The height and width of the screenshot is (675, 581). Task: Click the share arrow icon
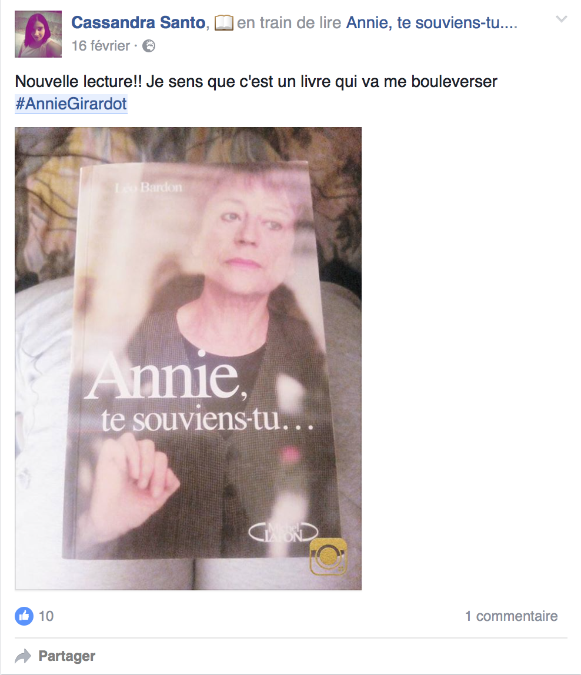pos(24,656)
